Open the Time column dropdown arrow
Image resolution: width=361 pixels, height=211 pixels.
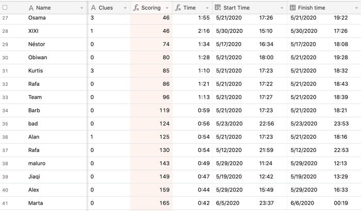click(207, 8)
